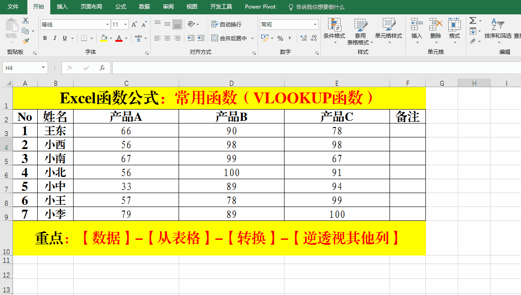Image resolution: width=521 pixels, height=295 pixels.
Task: Open Format as Table (套用表格格式)
Action: (360, 31)
